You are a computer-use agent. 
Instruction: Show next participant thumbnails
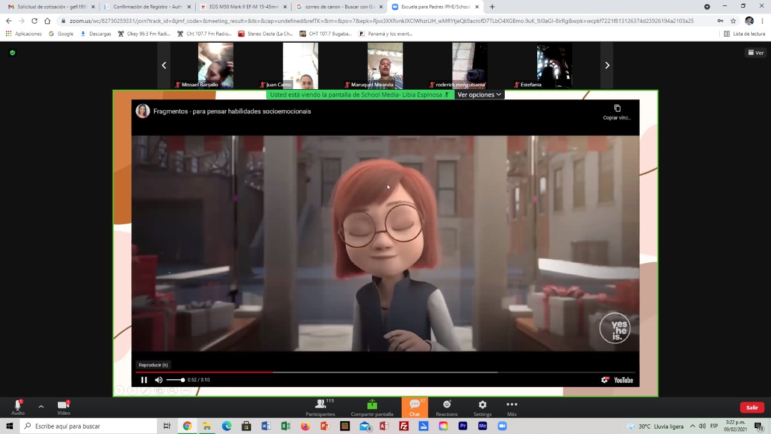(607, 65)
